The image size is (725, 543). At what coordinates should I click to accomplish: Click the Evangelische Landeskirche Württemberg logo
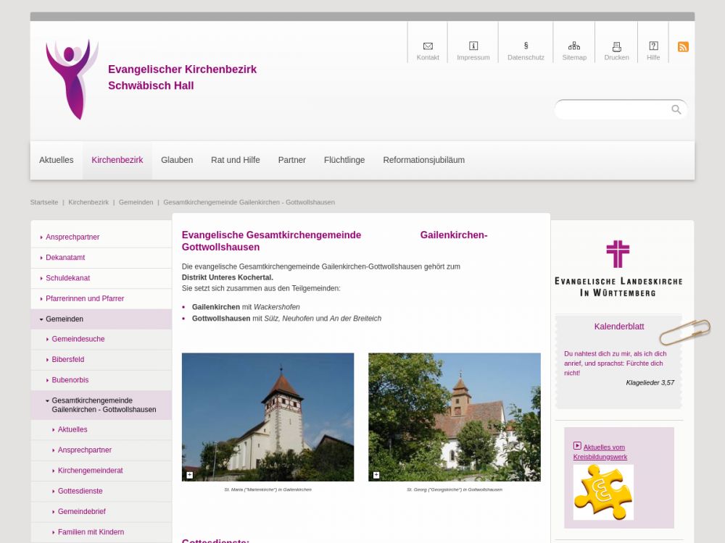pyautogui.click(x=618, y=269)
